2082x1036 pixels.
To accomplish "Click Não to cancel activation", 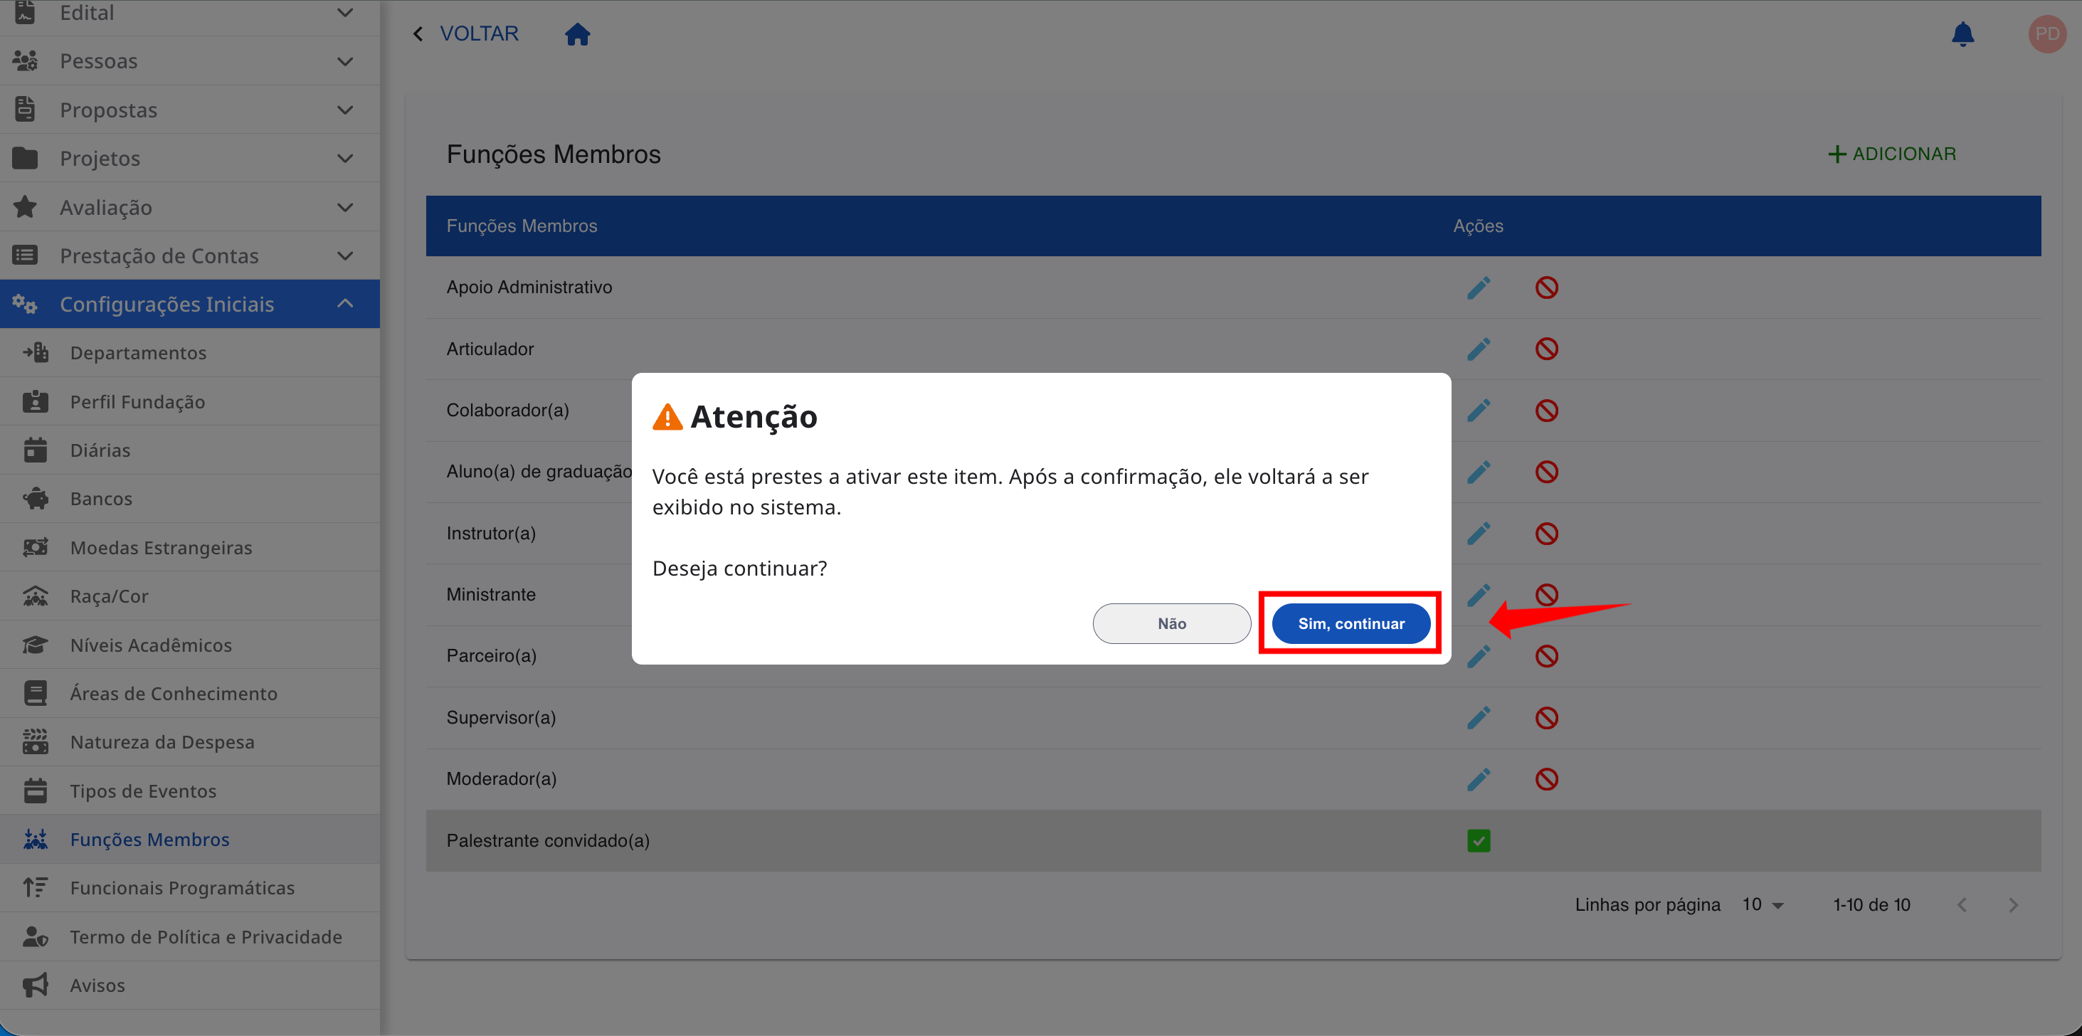I will 1171,623.
